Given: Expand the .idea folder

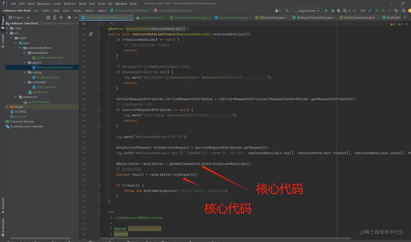Looking at the screenshot, I should 7,28.
